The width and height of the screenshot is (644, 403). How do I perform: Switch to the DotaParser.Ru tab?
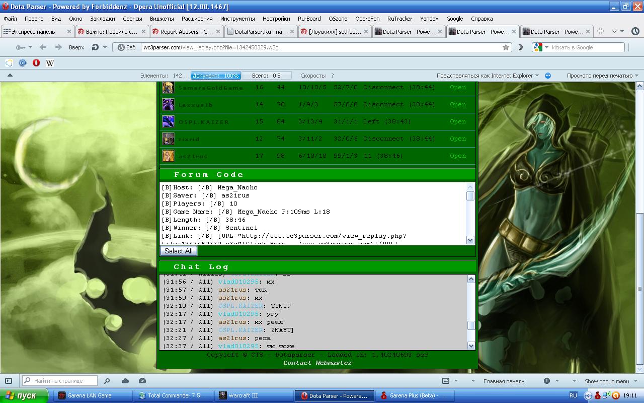(258, 31)
